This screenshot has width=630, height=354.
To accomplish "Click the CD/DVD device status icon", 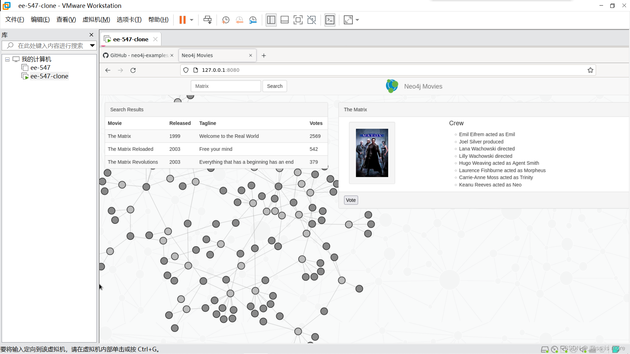I will pyautogui.click(x=555, y=349).
